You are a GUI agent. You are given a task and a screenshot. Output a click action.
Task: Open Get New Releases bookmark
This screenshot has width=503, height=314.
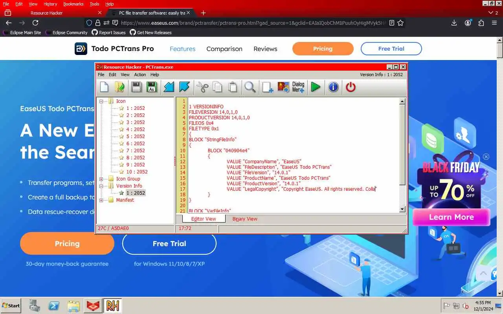click(x=151, y=33)
